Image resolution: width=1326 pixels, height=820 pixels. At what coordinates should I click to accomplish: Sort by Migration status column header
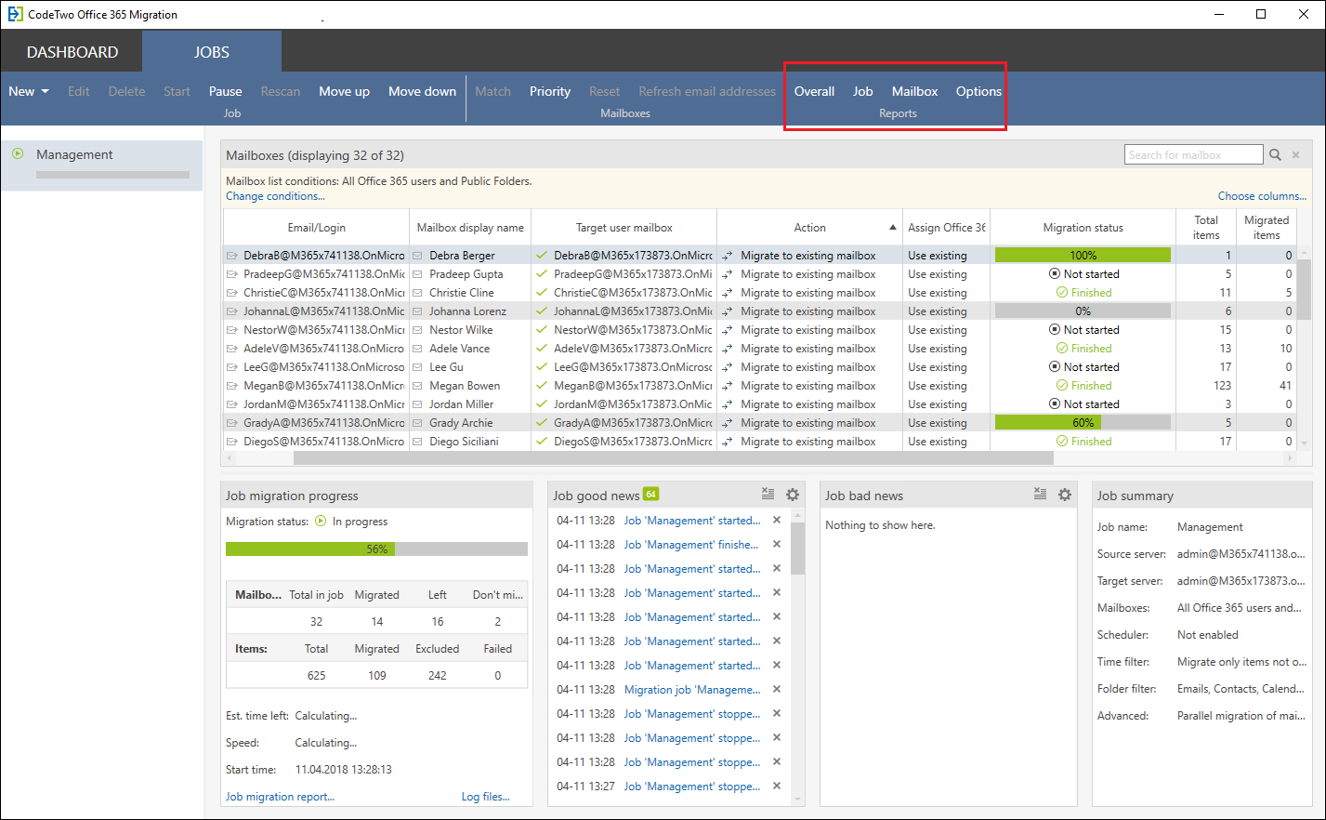(1083, 227)
